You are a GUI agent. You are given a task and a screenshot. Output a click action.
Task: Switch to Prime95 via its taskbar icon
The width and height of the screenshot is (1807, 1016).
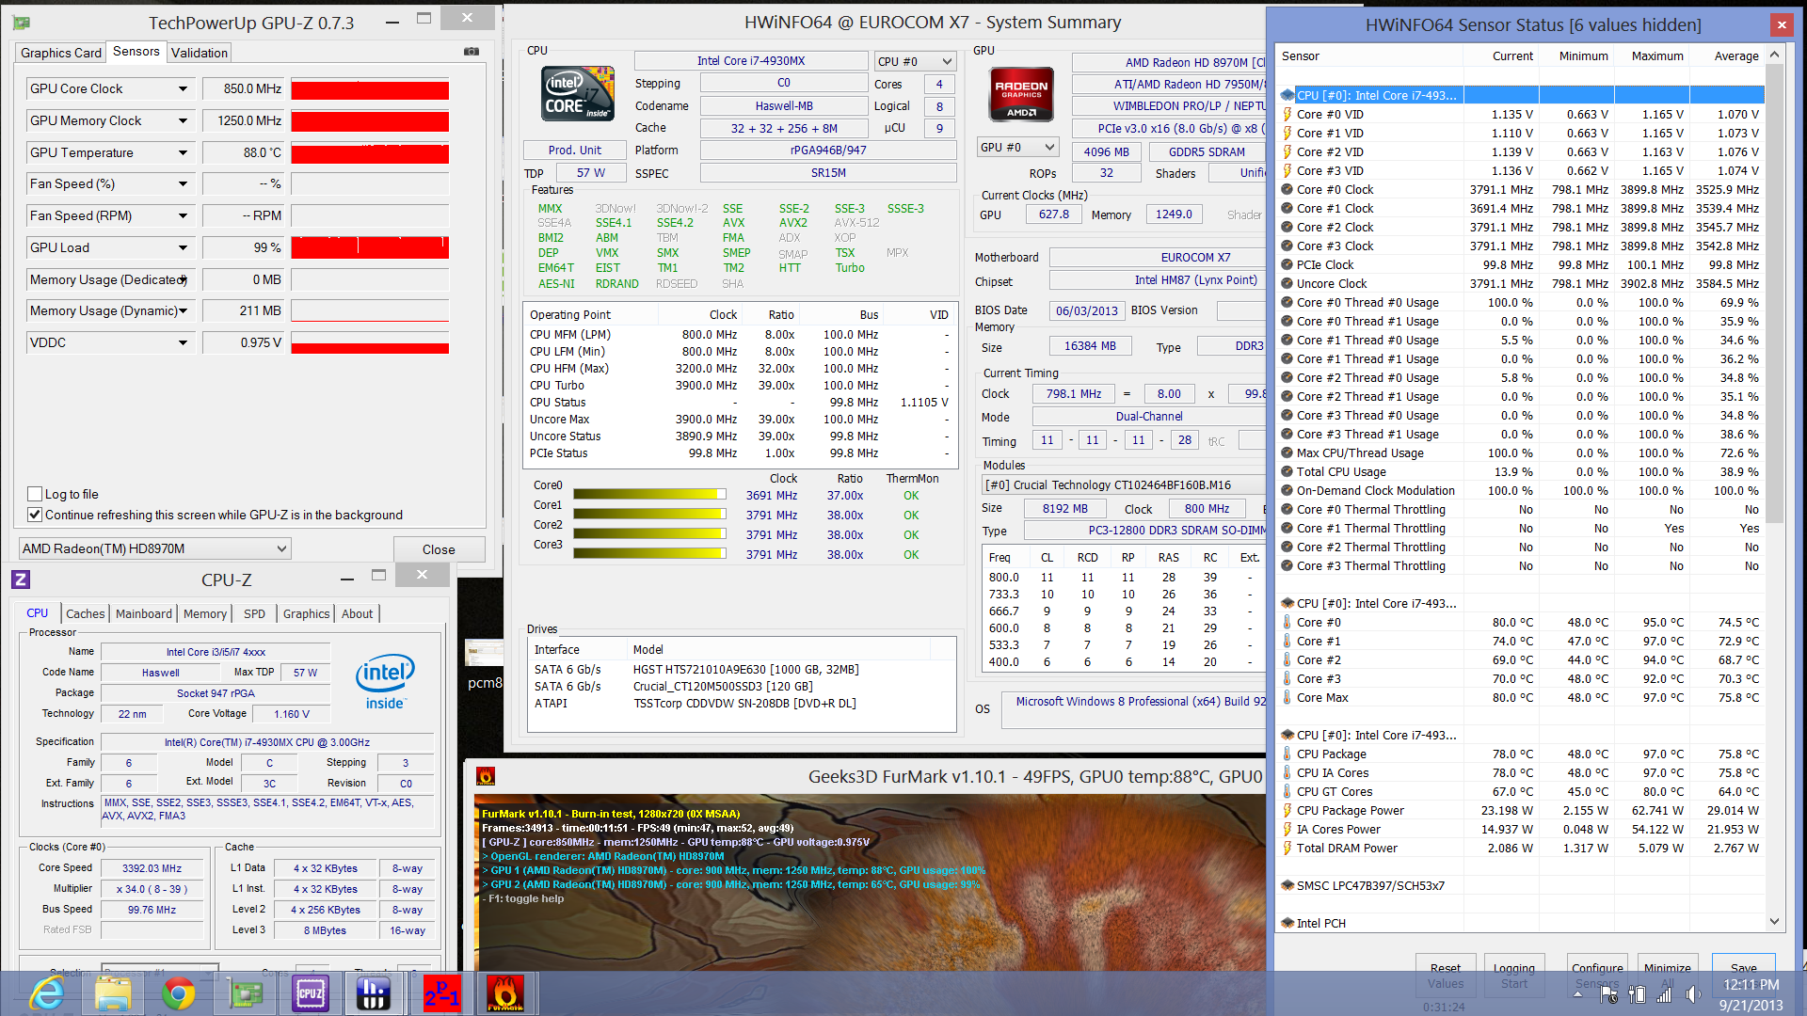[x=440, y=993]
